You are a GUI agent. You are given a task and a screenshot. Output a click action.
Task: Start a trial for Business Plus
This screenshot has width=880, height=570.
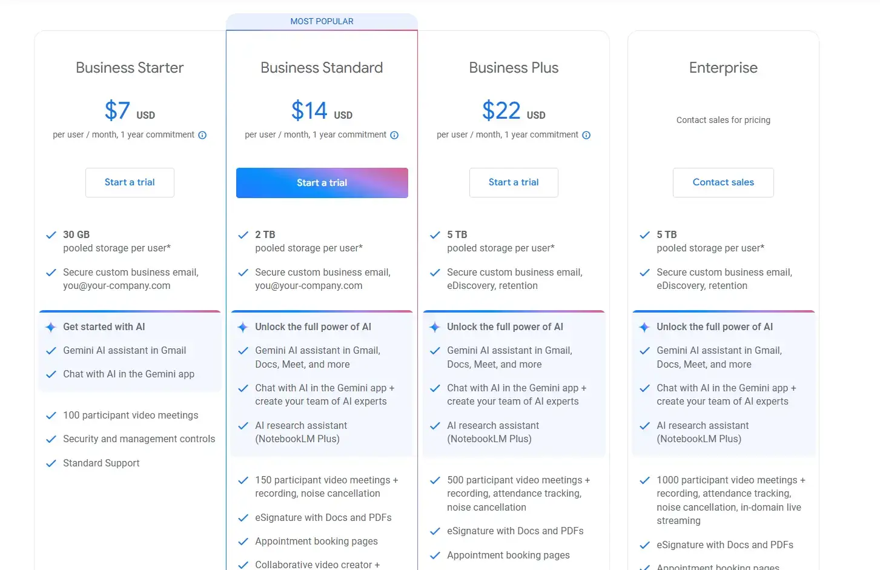(514, 182)
